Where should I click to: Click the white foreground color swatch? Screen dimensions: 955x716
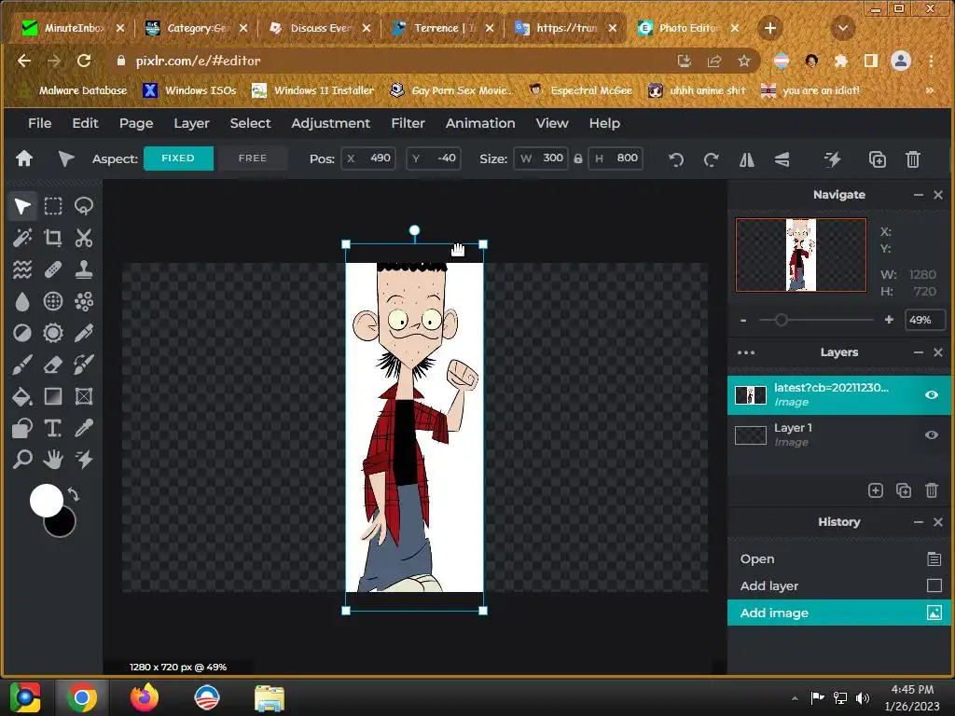46,501
